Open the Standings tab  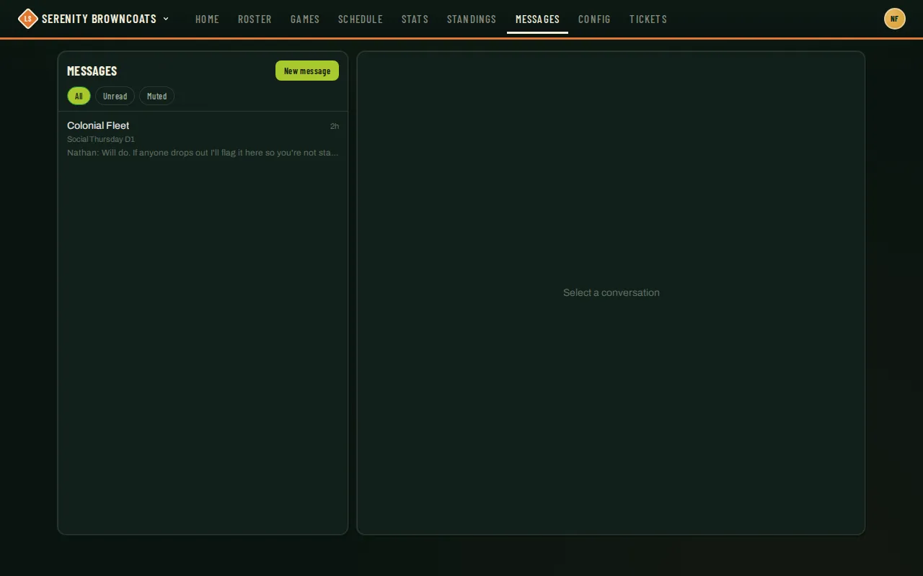click(472, 19)
